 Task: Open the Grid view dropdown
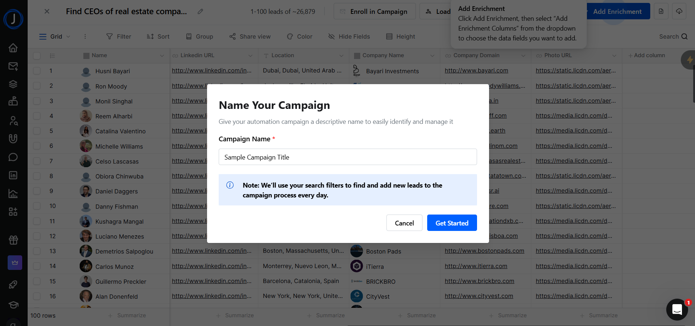click(67, 36)
